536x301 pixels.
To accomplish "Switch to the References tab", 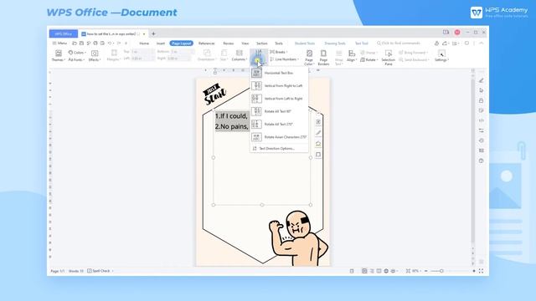I will click(207, 43).
